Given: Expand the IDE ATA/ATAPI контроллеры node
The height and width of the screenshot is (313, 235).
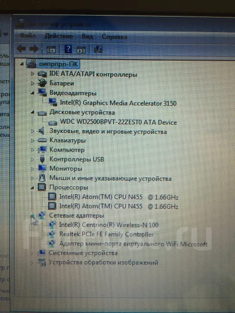Looking at the screenshot, I should tap(32, 74).
